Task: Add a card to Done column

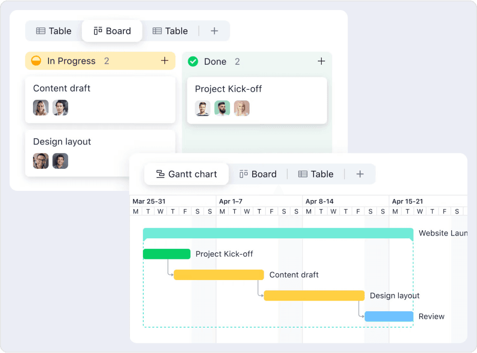Action: point(321,61)
